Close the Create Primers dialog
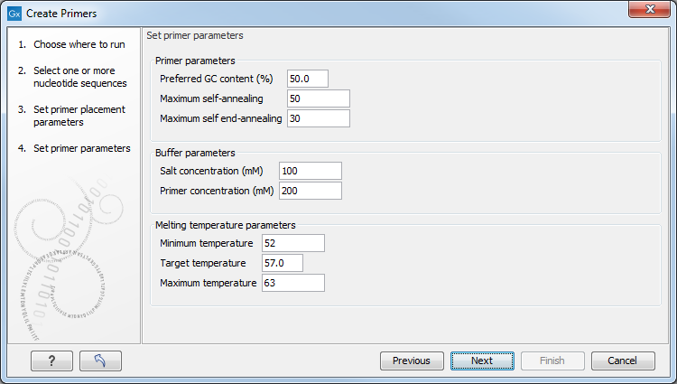The height and width of the screenshot is (384, 677). tap(649, 9)
